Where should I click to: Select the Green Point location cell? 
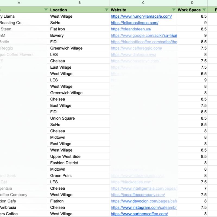click(79, 175)
